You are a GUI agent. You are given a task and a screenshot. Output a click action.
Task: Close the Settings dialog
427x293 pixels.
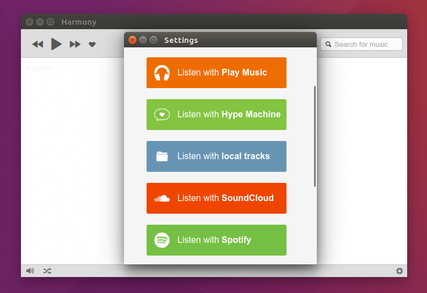click(x=132, y=40)
